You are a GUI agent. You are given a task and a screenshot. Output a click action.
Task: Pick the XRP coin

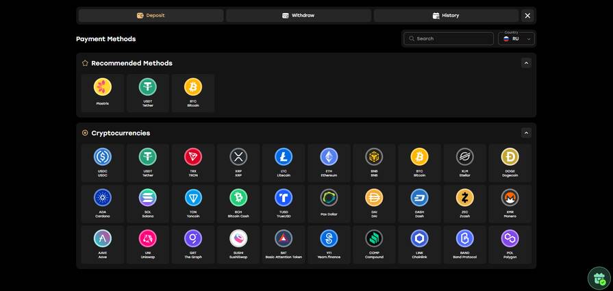click(238, 162)
